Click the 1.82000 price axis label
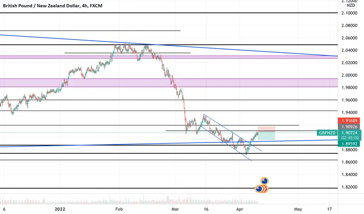364x214 pixels. pos(350,187)
